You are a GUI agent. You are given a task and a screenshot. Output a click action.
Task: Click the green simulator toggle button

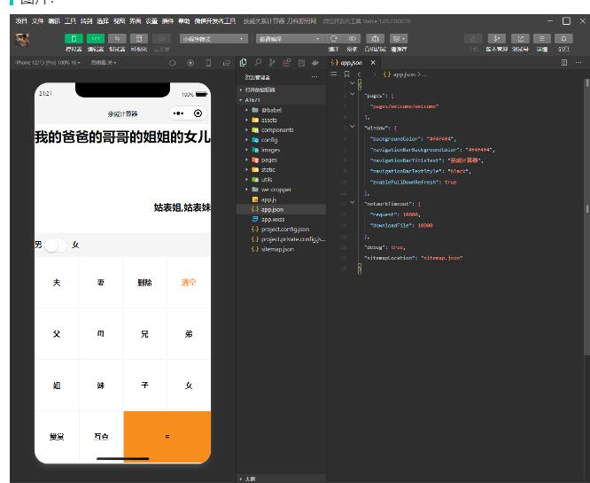pyautogui.click(x=74, y=39)
